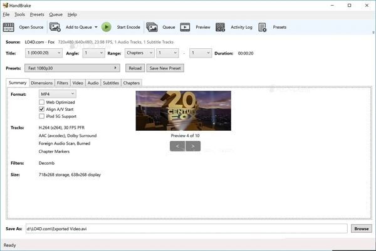The height and width of the screenshot is (251, 376).
Task: Open the File menu
Action: pos(6,14)
